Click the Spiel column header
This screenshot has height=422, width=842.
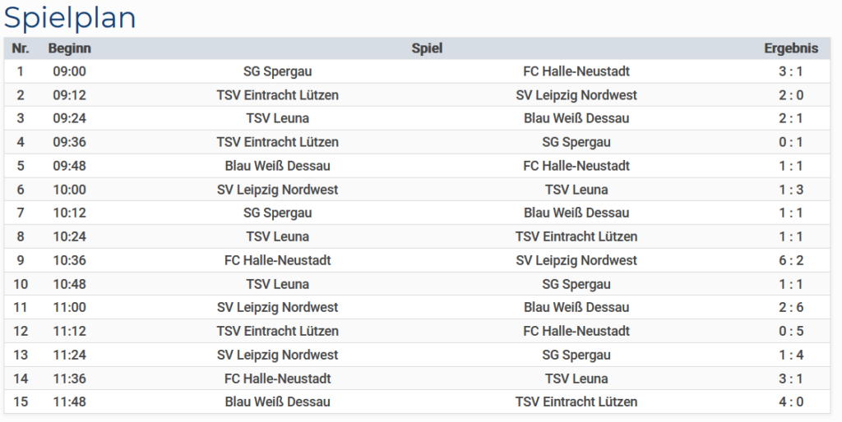click(x=427, y=48)
